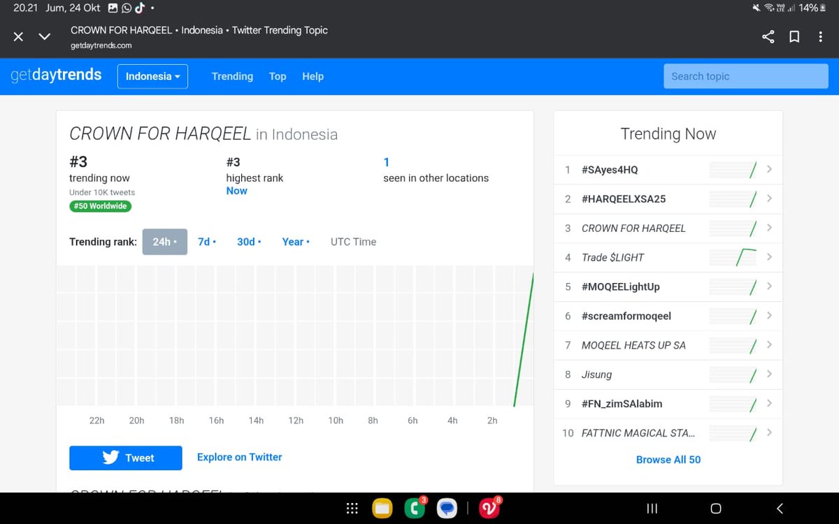Image resolution: width=839 pixels, height=524 pixels.
Task: Click the green rank line on chart
Action: pyautogui.click(x=524, y=340)
